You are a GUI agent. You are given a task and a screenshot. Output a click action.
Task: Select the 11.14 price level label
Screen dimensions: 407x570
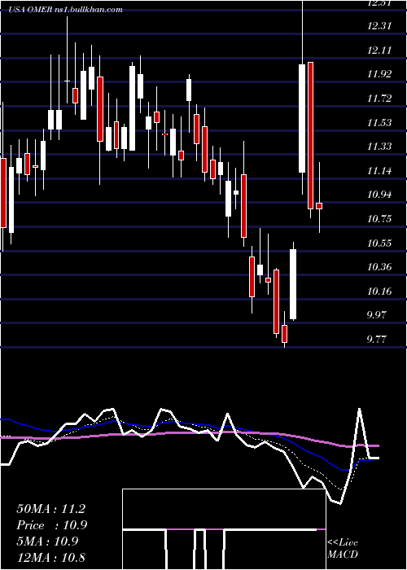pyautogui.click(x=381, y=170)
